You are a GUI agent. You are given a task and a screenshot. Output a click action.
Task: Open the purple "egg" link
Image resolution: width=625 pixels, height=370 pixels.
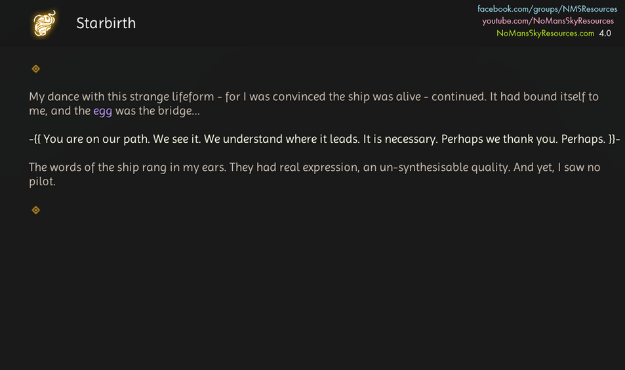(x=103, y=111)
